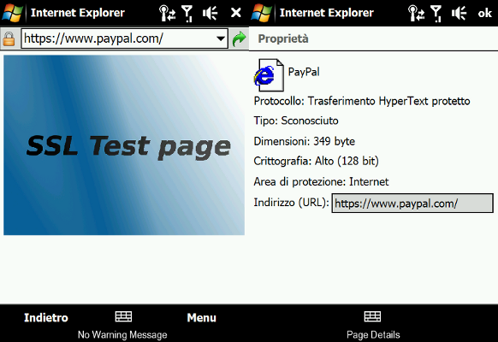Click the "Tipo: Sconosciuto" line
Screen dimensions: 498x342
click(296, 121)
